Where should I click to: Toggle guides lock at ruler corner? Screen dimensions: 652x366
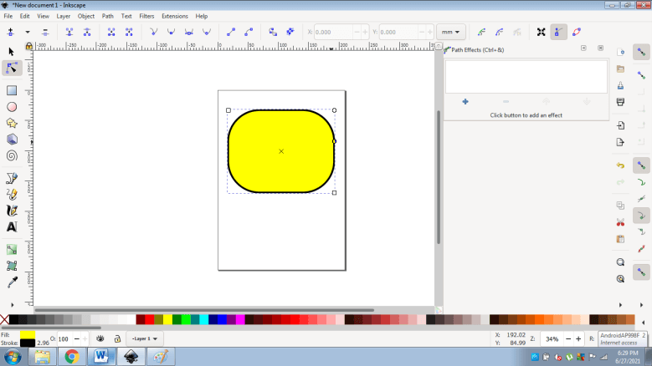[x=28, y=46]
